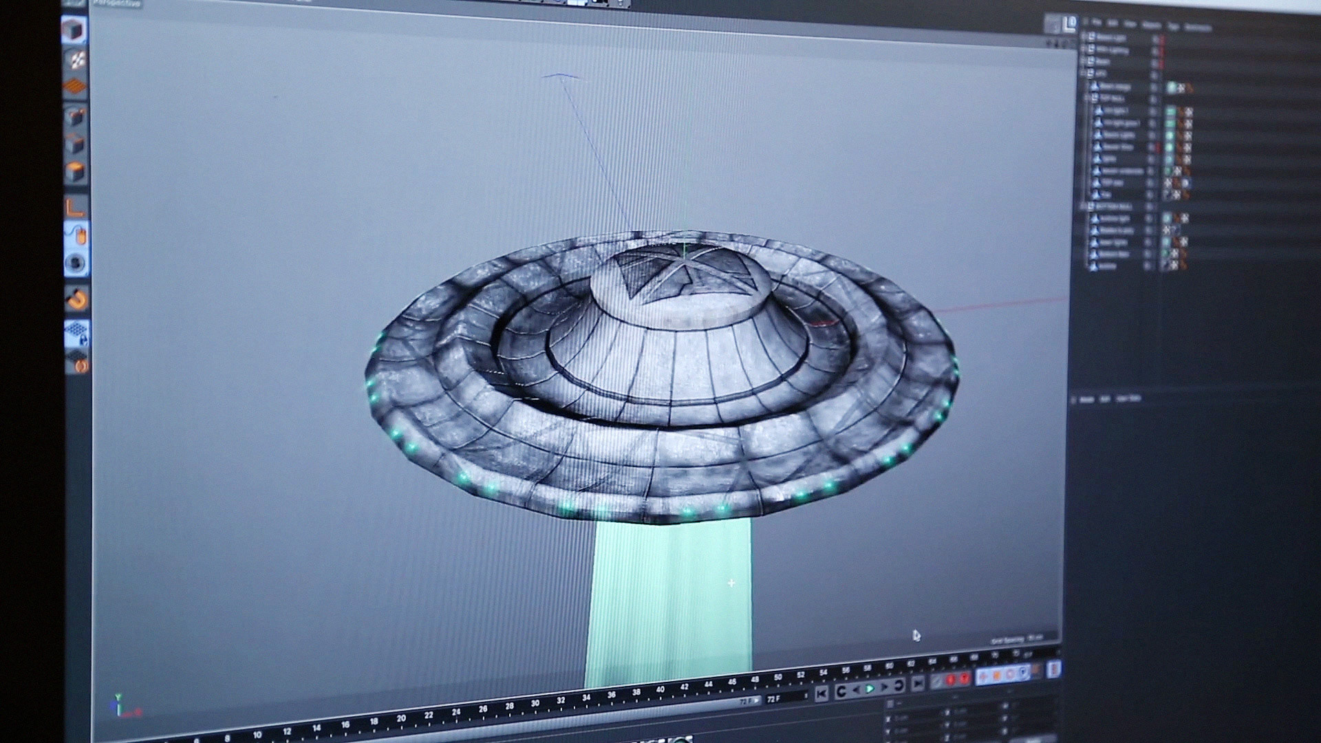Select the Model mode cube icon
This screenshot has height=743, width=1321.
[74, 30]
